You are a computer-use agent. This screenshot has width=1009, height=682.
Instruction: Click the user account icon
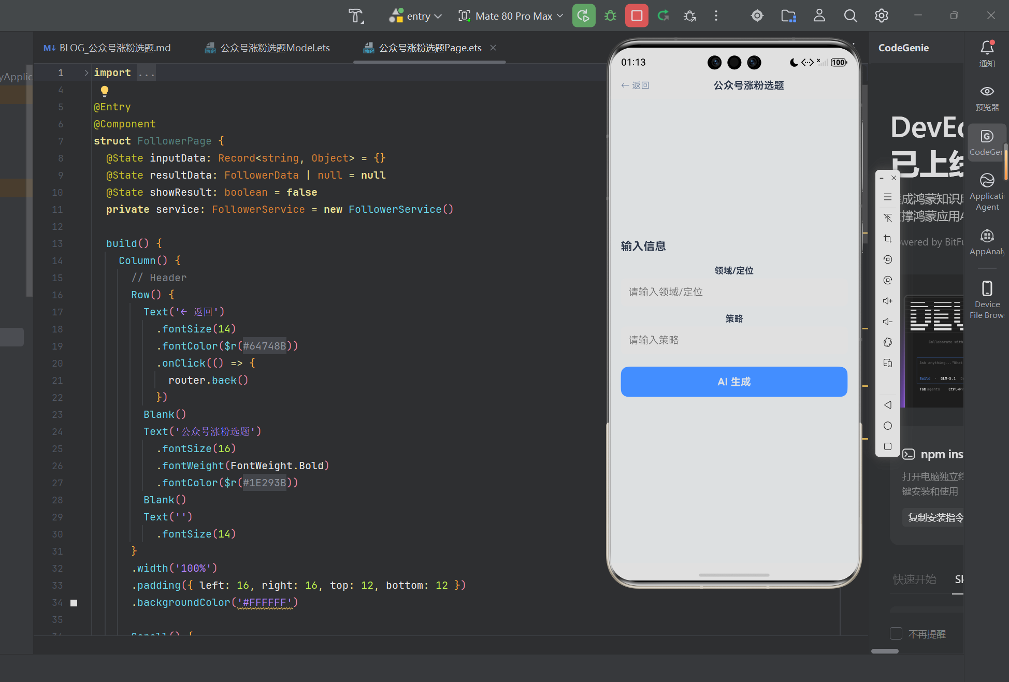point(819,16)
